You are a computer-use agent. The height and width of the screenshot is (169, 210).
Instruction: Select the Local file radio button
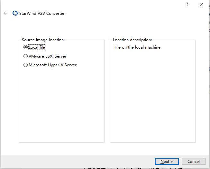(x=26, y=47)
